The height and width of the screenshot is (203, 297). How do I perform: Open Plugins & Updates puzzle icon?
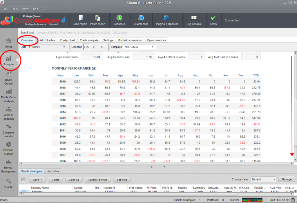pos(167,18)
